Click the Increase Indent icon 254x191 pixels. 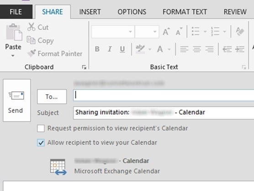pos(239,49)
